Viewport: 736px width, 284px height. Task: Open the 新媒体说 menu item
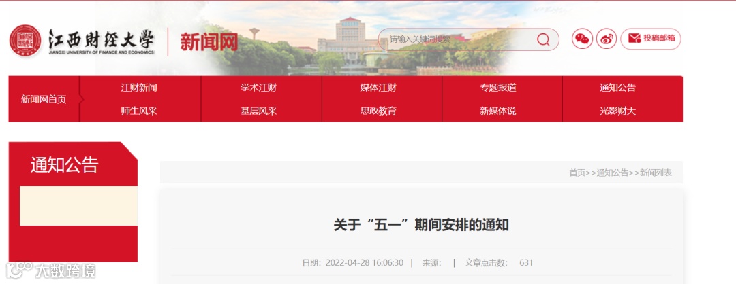[498, 111]
